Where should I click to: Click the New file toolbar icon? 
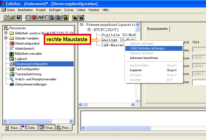pos(6,18)
